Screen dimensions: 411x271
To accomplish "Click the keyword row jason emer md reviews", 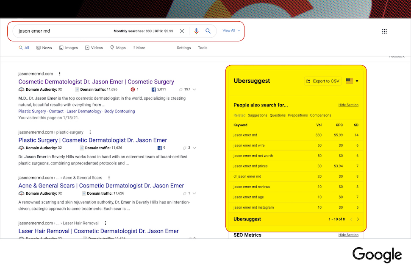I will point(296,187).
